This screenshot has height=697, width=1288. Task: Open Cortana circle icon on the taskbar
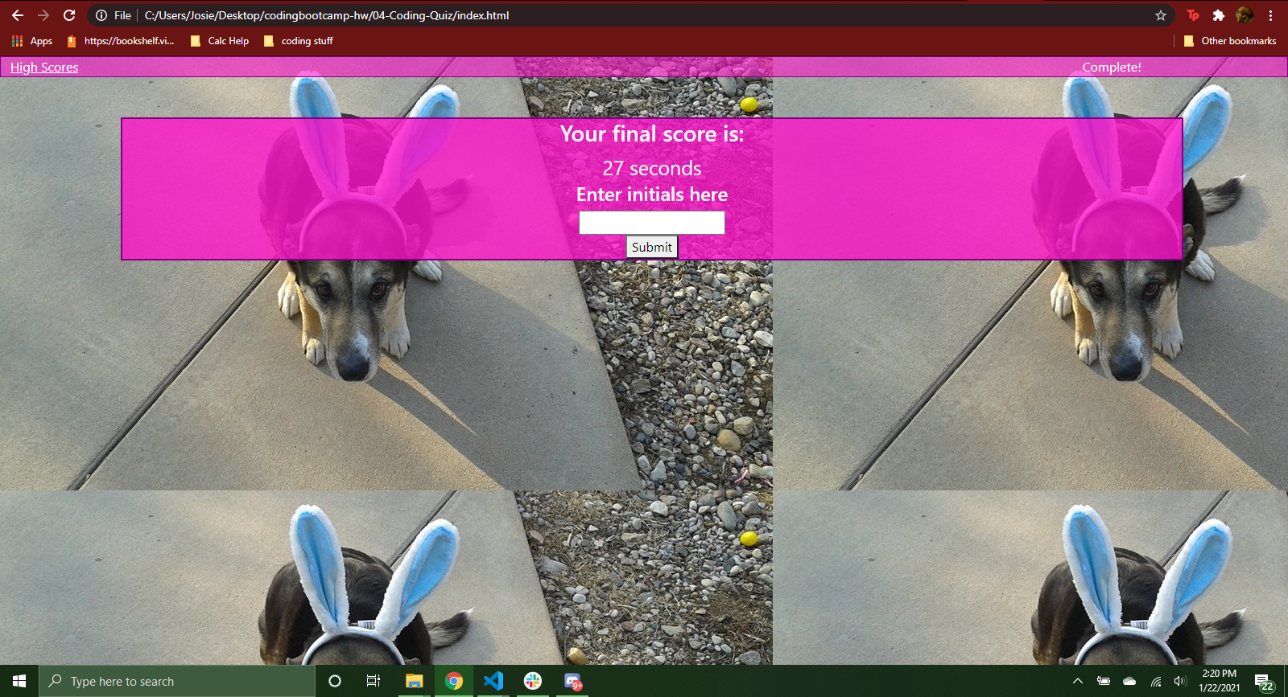tap(335, 681)
